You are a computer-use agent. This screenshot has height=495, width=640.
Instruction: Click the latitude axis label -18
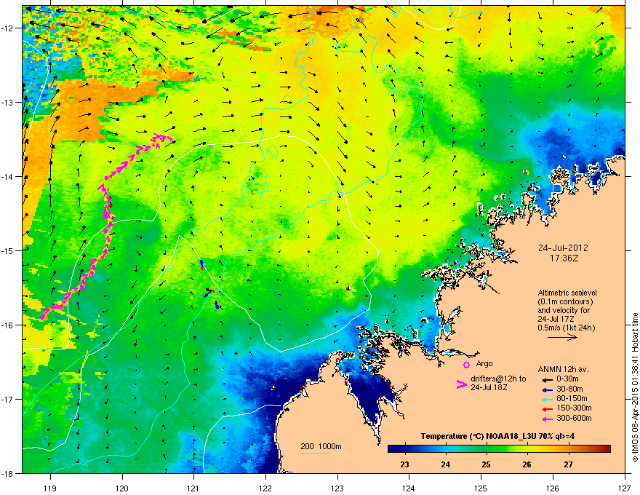pyautogui.click(x=8, y=474)
